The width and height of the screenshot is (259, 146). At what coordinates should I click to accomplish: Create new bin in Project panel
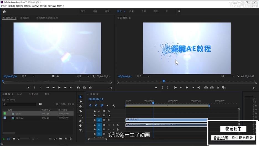coord(61,139)
